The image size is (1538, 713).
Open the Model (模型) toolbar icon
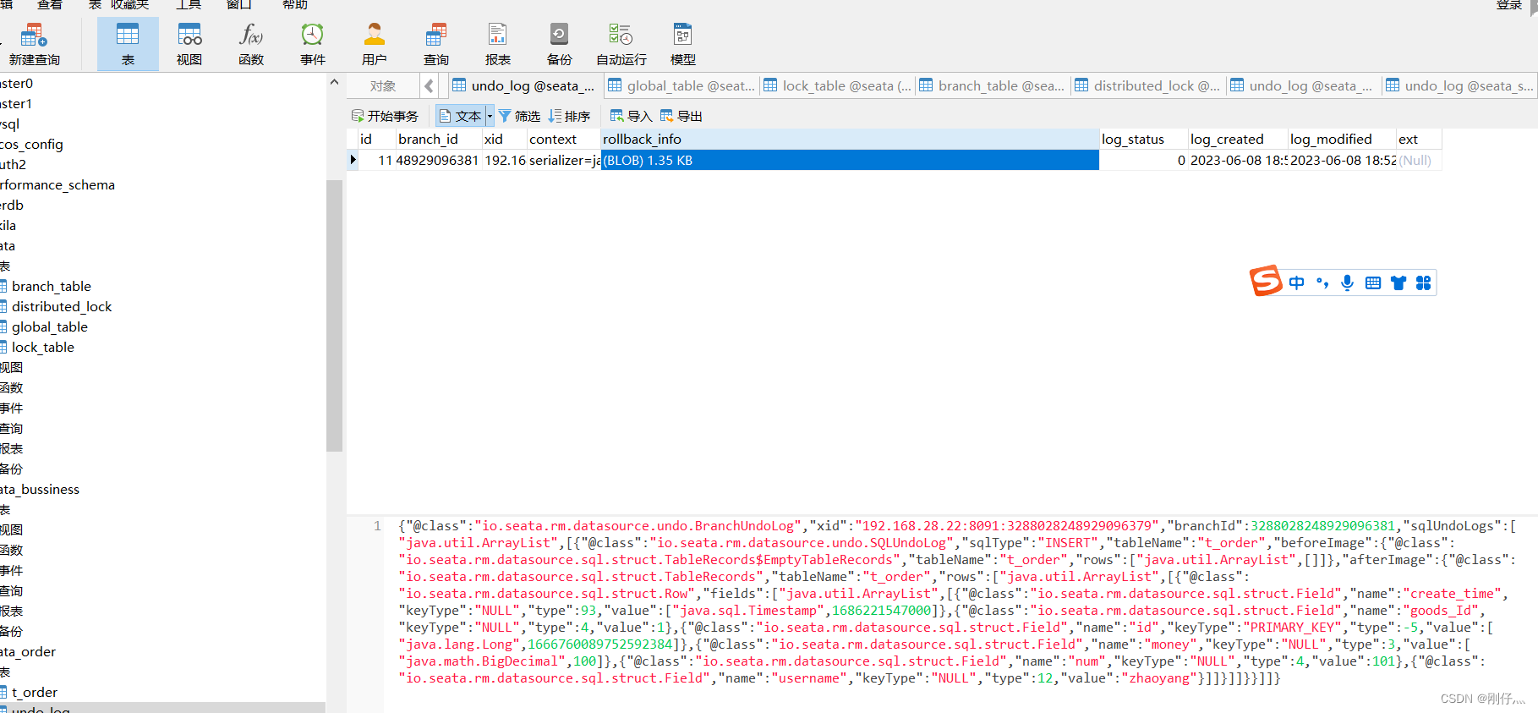click(x=683, y=45)
